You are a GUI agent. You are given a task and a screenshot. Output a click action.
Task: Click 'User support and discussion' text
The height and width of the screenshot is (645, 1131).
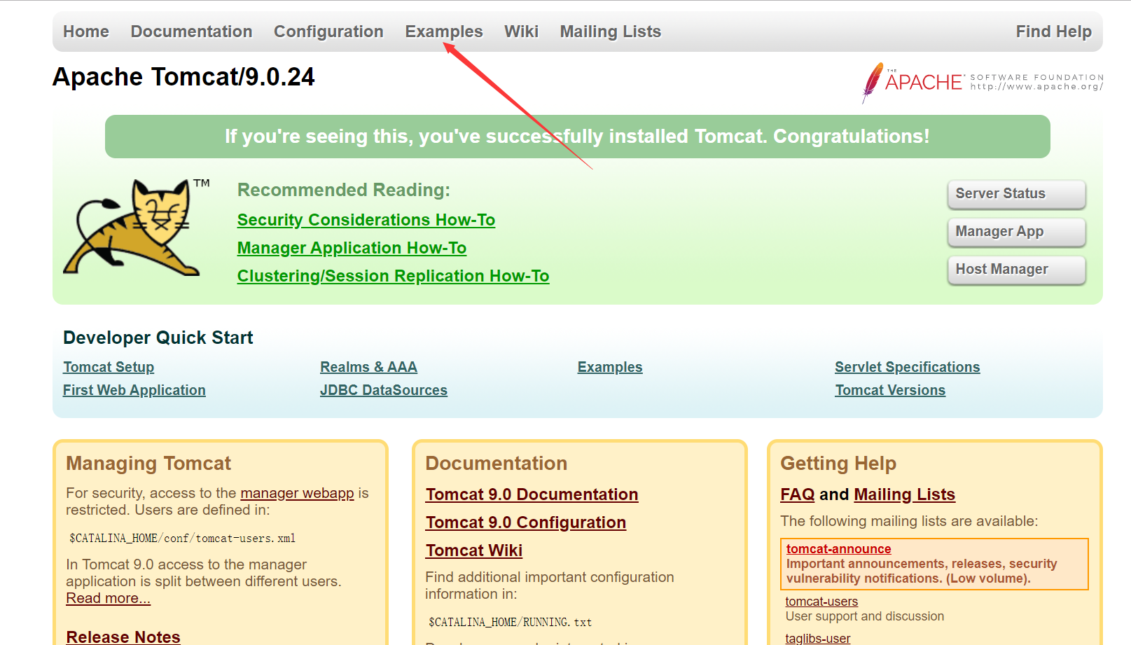pos(864,616)
